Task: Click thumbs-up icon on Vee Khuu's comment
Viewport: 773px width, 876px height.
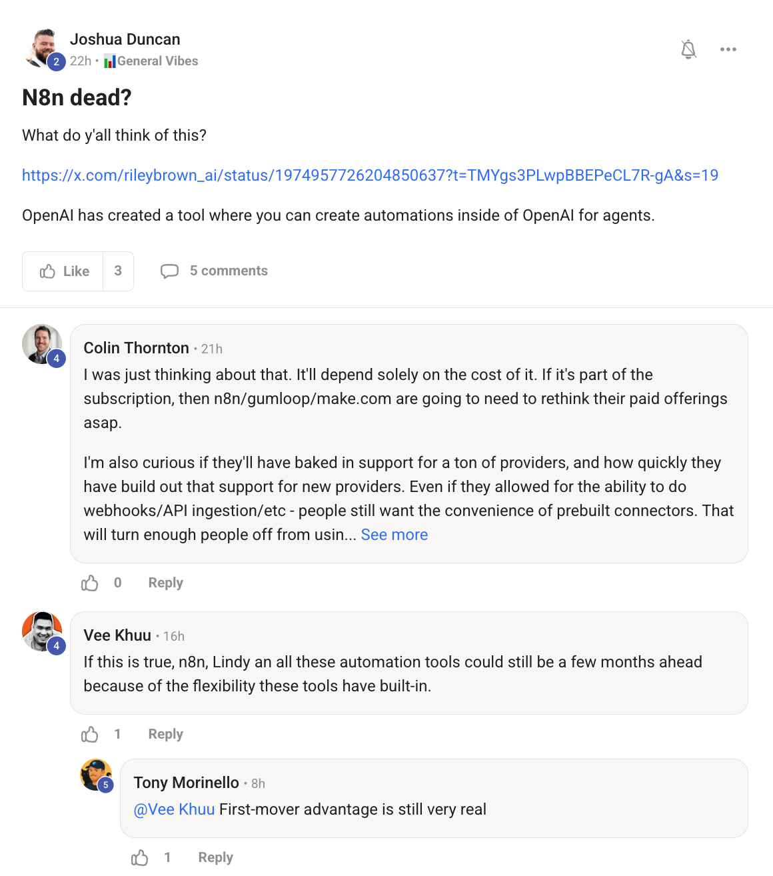Action: [x=89, y=735]
